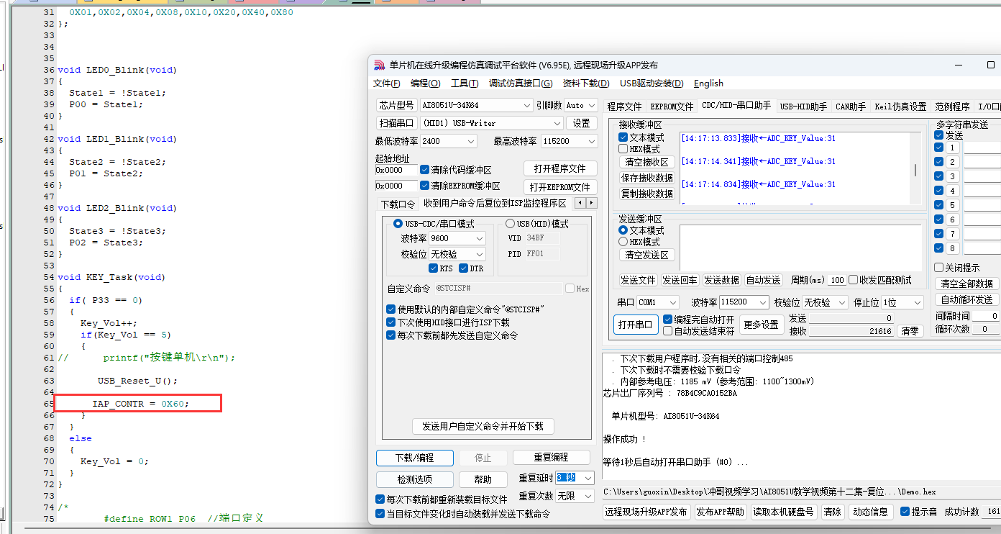Viewport: 1001px width, 534px height.
Task: Click the 远程现场升级APP发布 button
Action: coord(646,512)
